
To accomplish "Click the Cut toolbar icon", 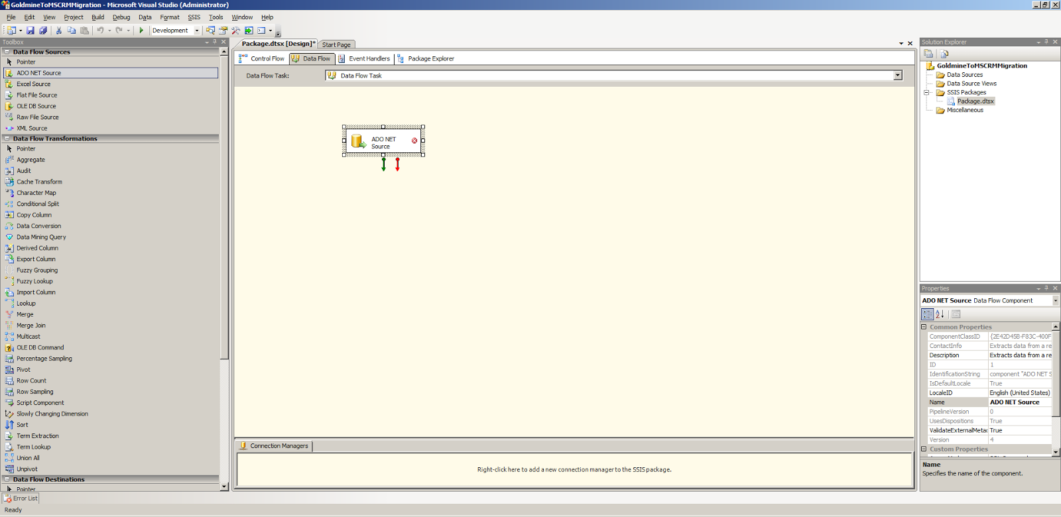I will pos(58,30).
